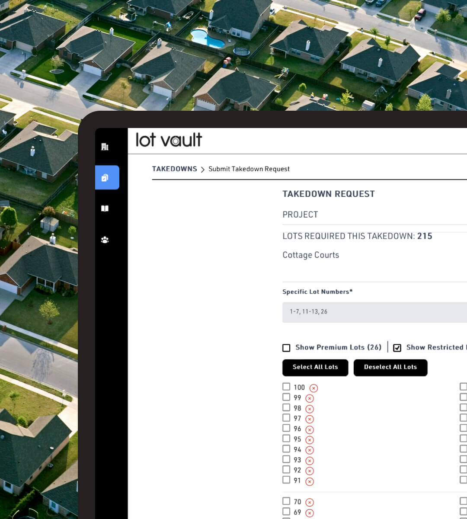467x519 pixels.
Task: Click the red restricted icon beside lot 95
Action: click(310, 440)
